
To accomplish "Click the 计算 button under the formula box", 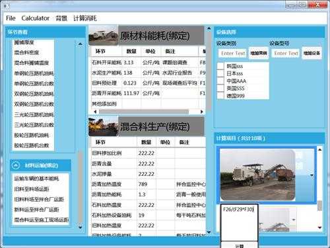I will (240, 245).
